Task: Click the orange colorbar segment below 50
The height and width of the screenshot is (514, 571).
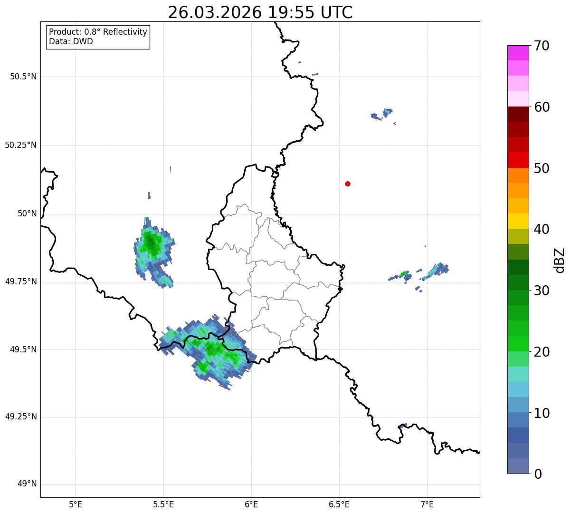Action: click(518, 175)
